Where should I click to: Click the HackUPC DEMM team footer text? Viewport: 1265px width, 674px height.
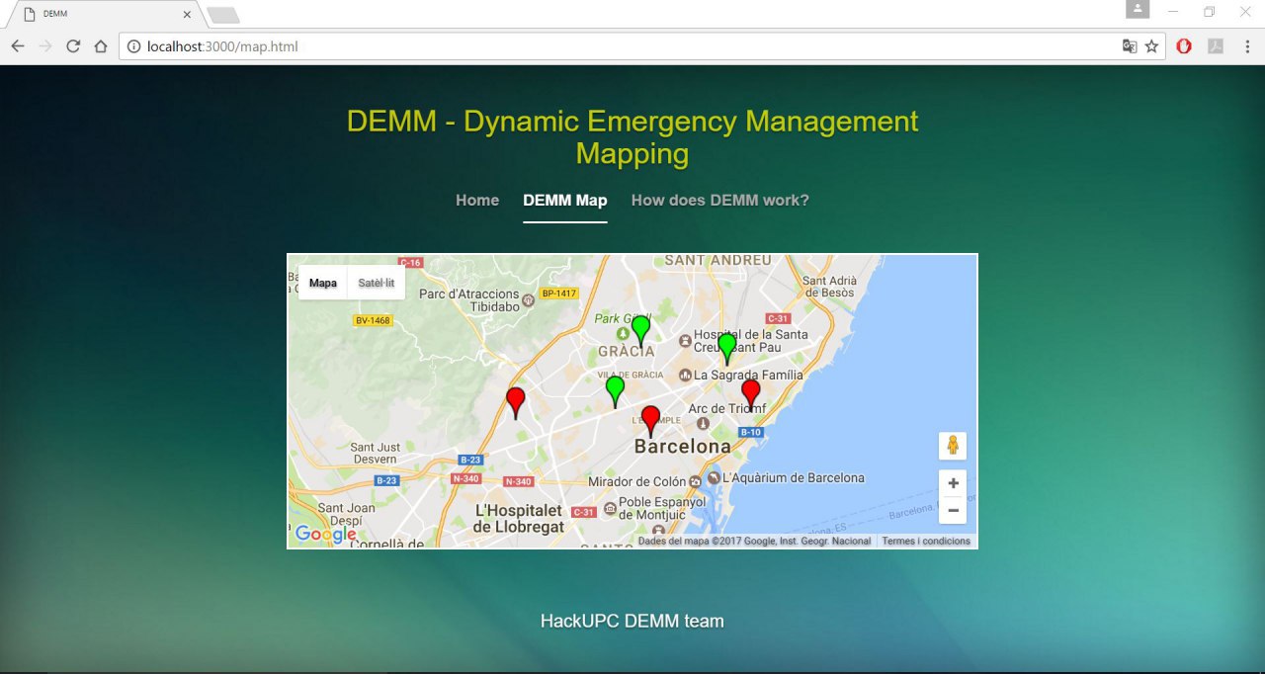tap(632, 621)
